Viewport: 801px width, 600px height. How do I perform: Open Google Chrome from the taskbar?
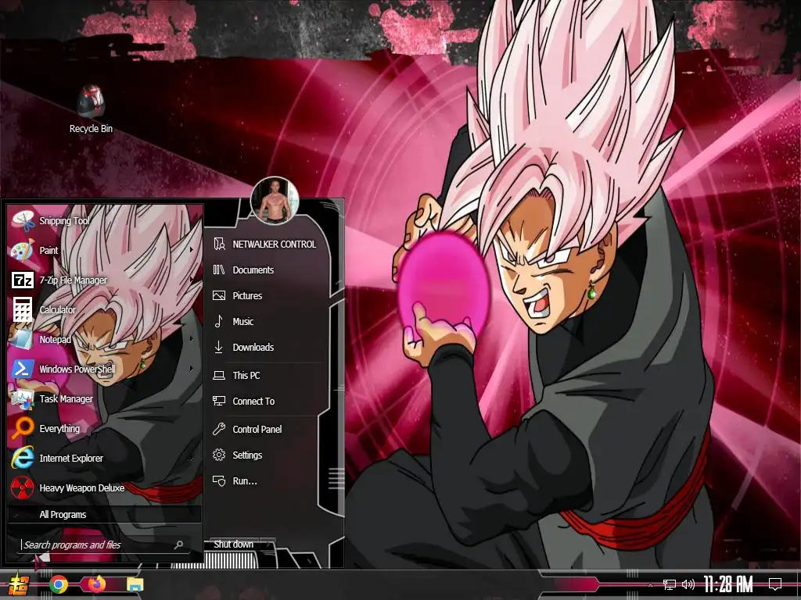click(59, 584)
